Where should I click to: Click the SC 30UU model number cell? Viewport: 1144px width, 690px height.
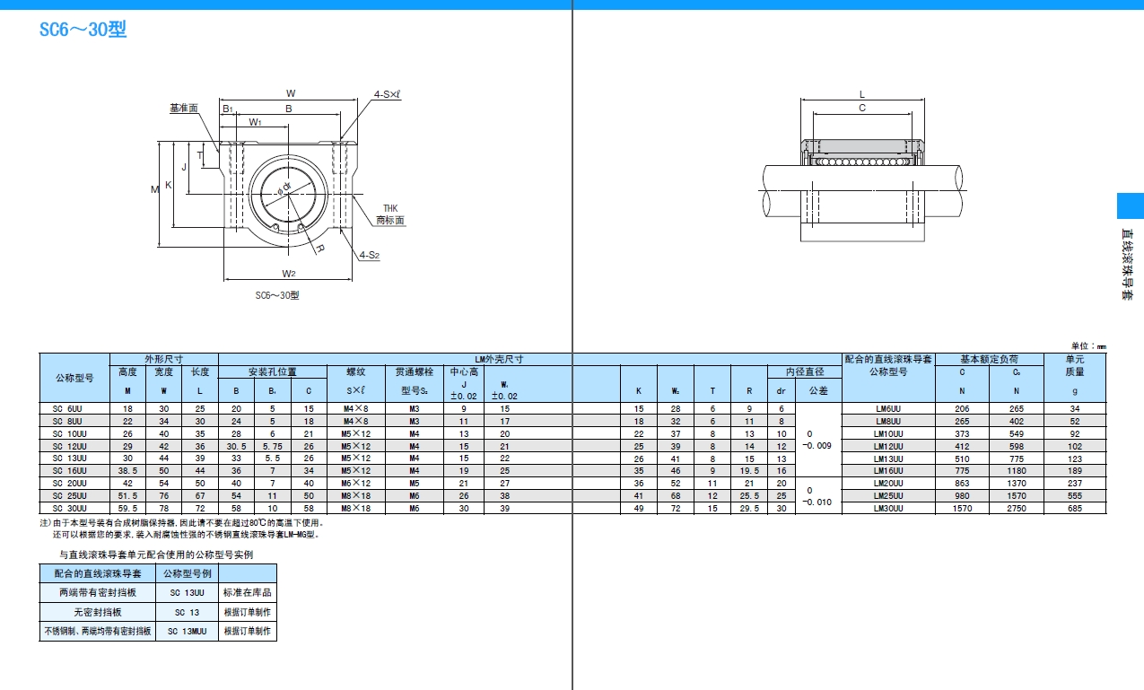tap(74, 508)
